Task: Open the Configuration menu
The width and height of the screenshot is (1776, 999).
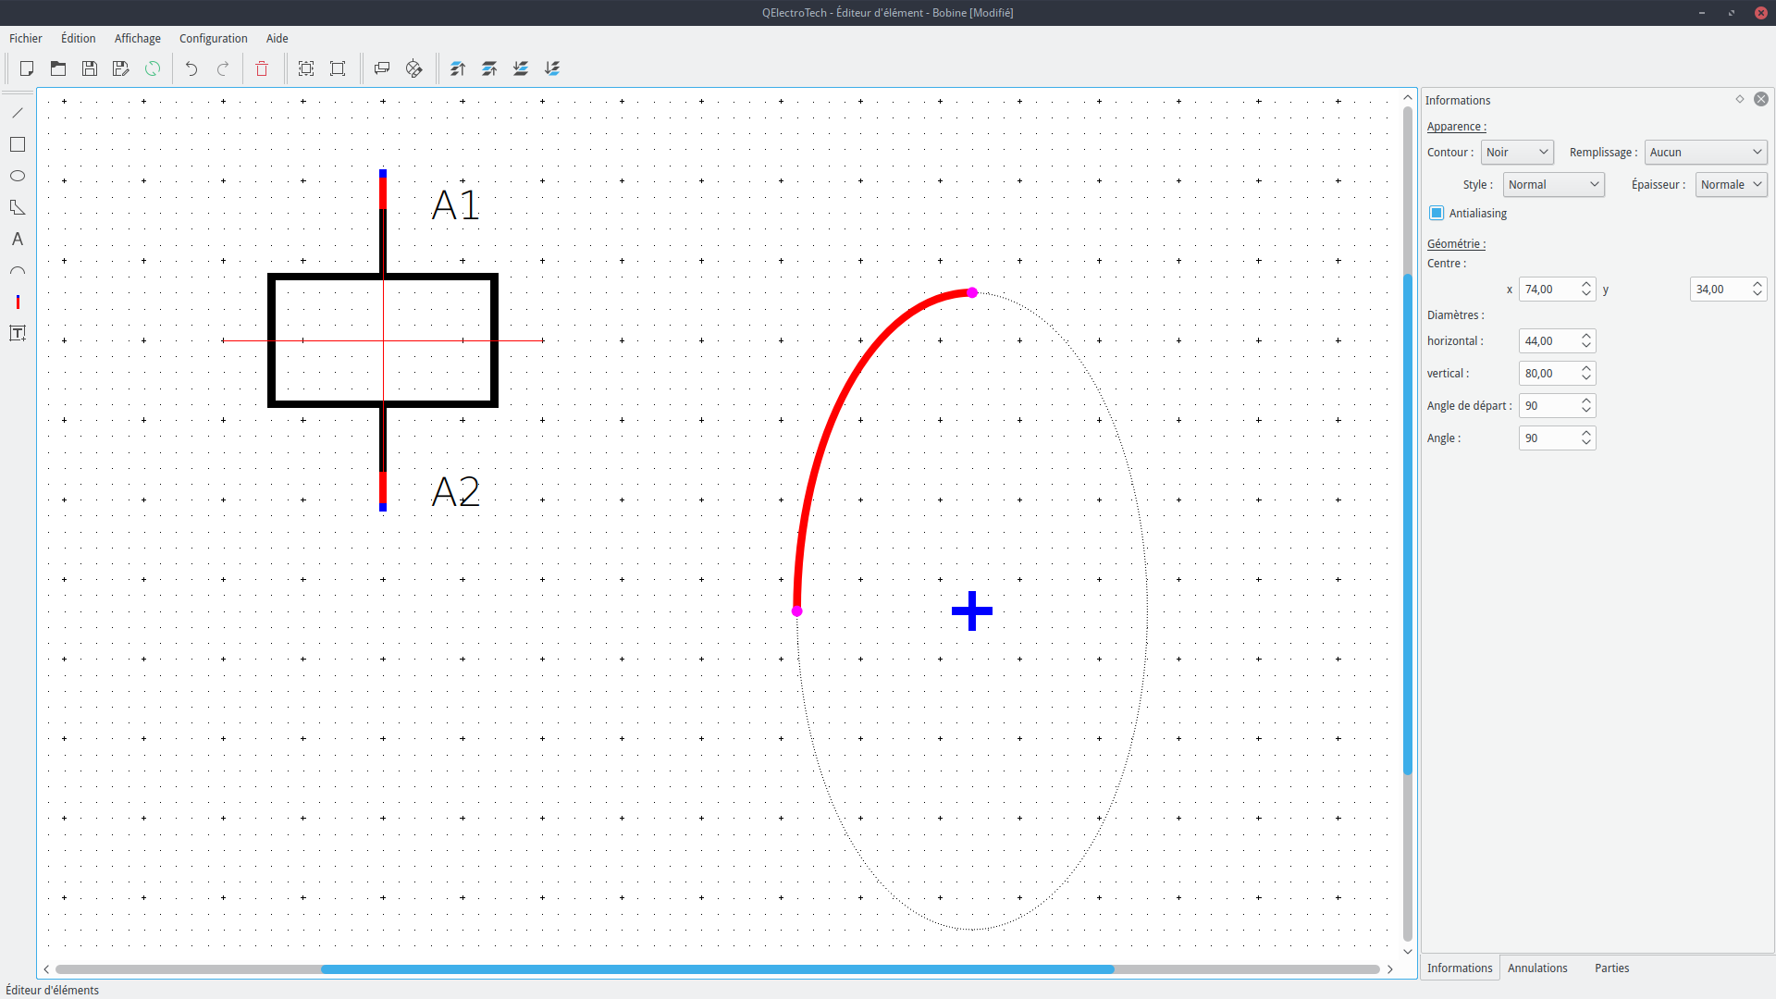Action: [x=214, y=38]
